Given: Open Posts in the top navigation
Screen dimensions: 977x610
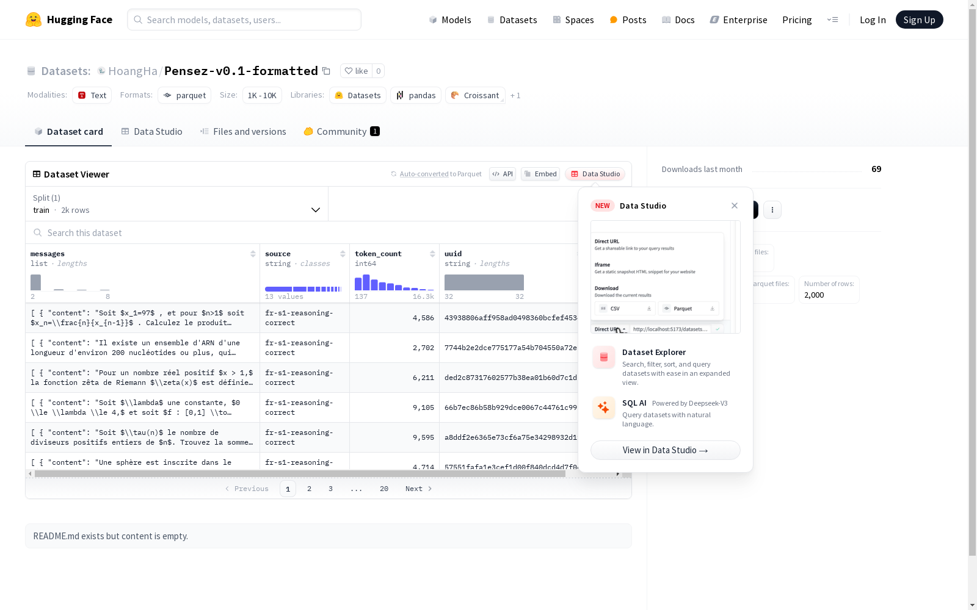Looking at the screenshot, I should click(x=628, y=20).
